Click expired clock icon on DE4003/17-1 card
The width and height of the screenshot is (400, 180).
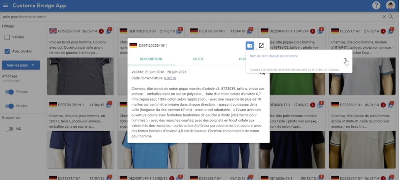(x=313, y=105)
